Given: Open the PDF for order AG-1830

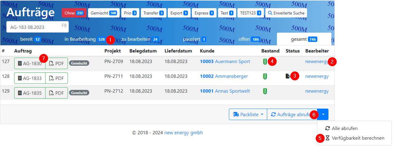Looking at the screenshot, I should (57, 64).
